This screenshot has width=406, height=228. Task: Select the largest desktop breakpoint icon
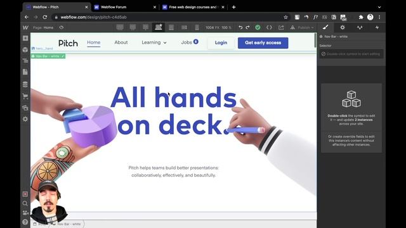[120, 27]
